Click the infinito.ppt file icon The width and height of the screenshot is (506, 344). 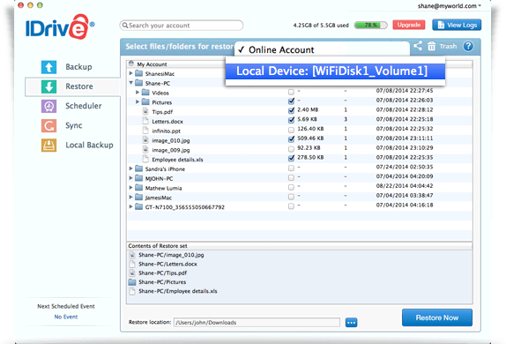[145, 131]
